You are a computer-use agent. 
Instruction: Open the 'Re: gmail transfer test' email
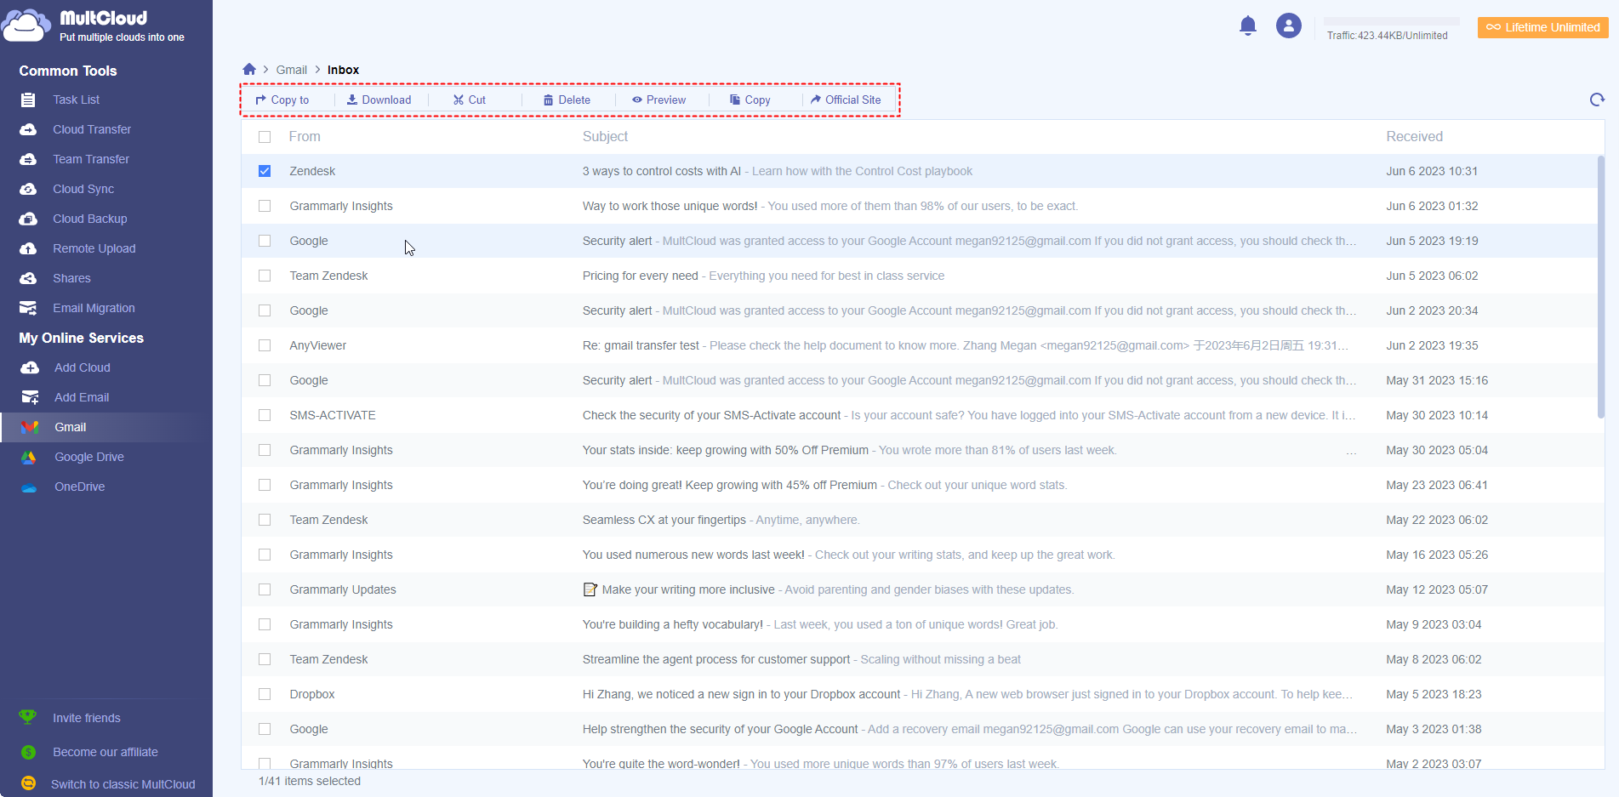click(x=641, y=345)
